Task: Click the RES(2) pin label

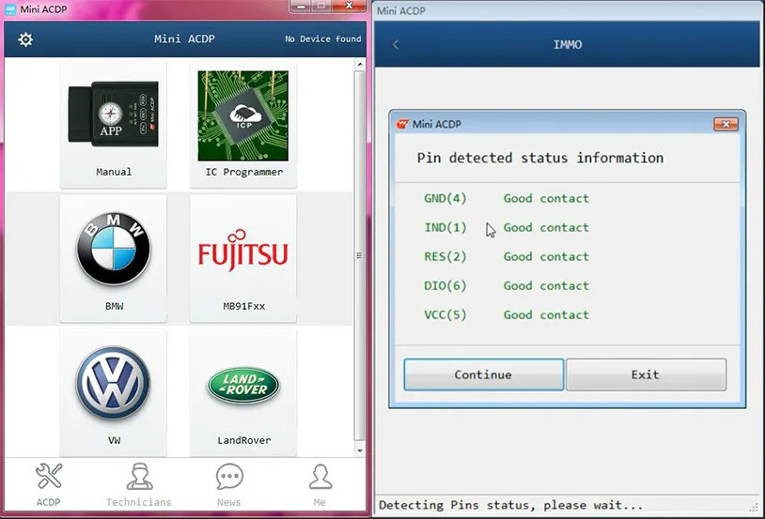Action: click(445, 257)
